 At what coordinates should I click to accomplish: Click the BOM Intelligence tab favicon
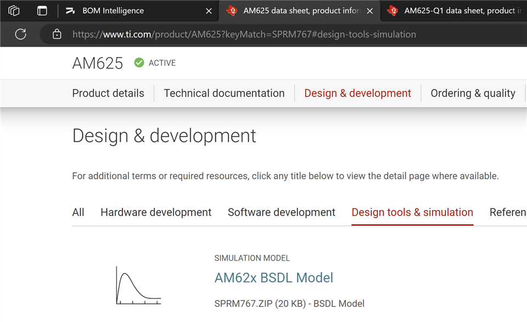pos(70,11)
